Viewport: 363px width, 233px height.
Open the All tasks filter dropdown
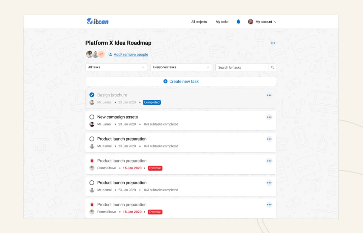[116, 67]
